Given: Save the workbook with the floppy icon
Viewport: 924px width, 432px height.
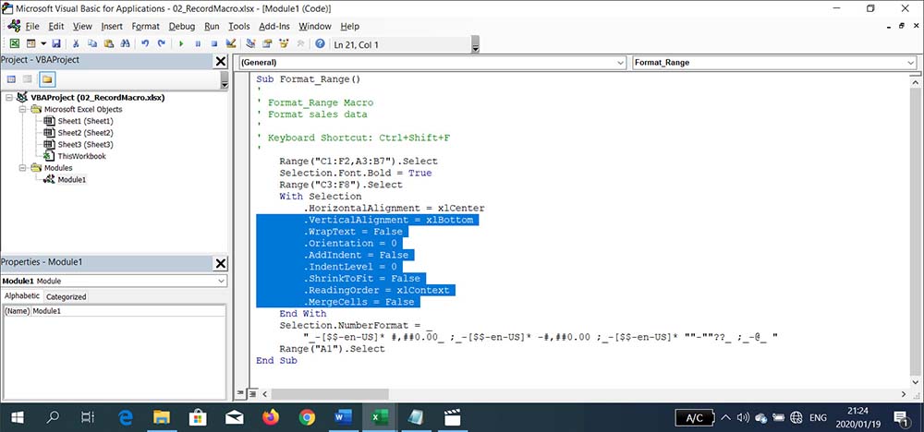Looking at the screenshot, I should pyautogui.click(x=56, y=43).
